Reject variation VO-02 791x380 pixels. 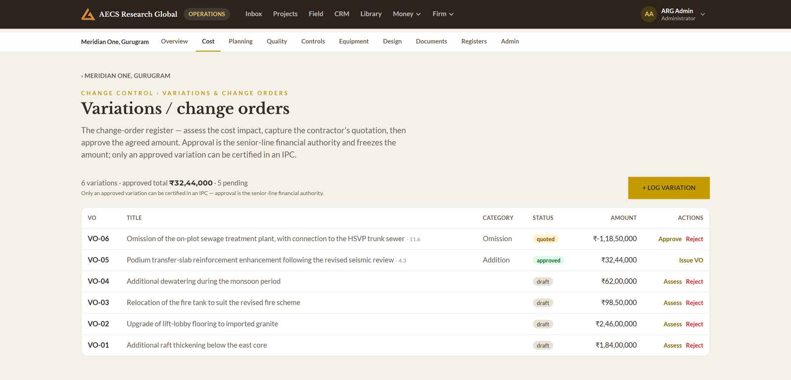695,324
